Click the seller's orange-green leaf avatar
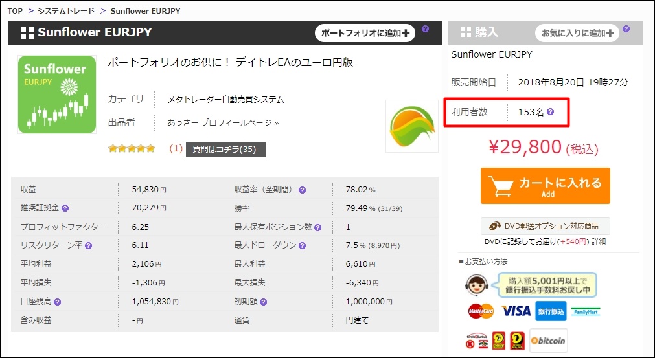 (x=412, y=126)
